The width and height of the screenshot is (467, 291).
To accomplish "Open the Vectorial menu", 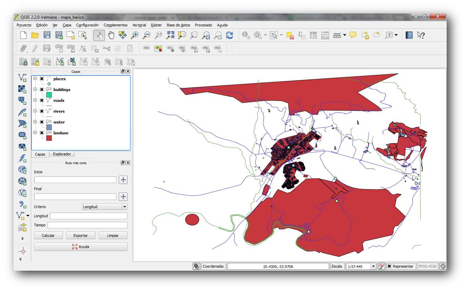I will pos(139,25).
